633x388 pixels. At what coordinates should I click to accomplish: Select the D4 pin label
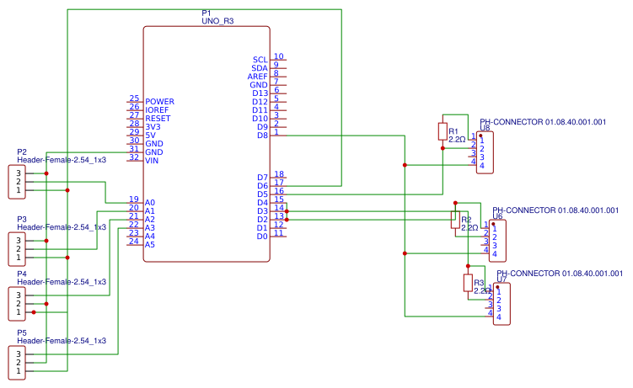[x=262, y=203]
